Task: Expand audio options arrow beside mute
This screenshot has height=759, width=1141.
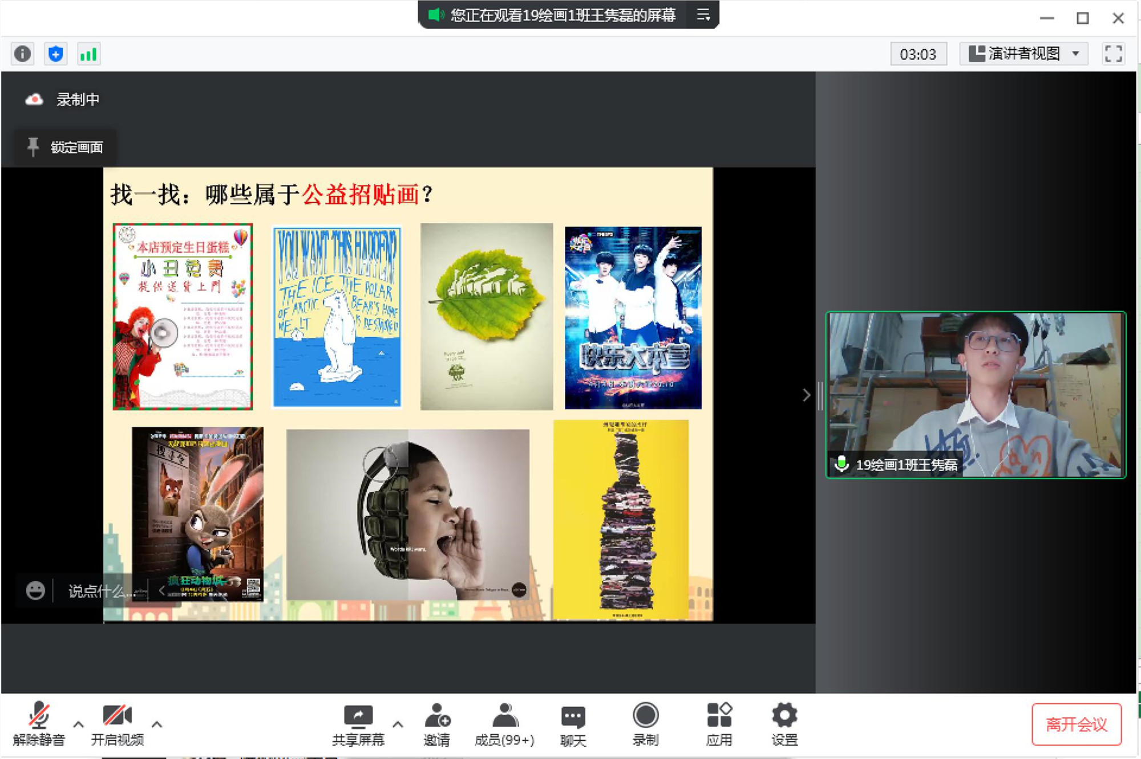Action: pos(79,724)
